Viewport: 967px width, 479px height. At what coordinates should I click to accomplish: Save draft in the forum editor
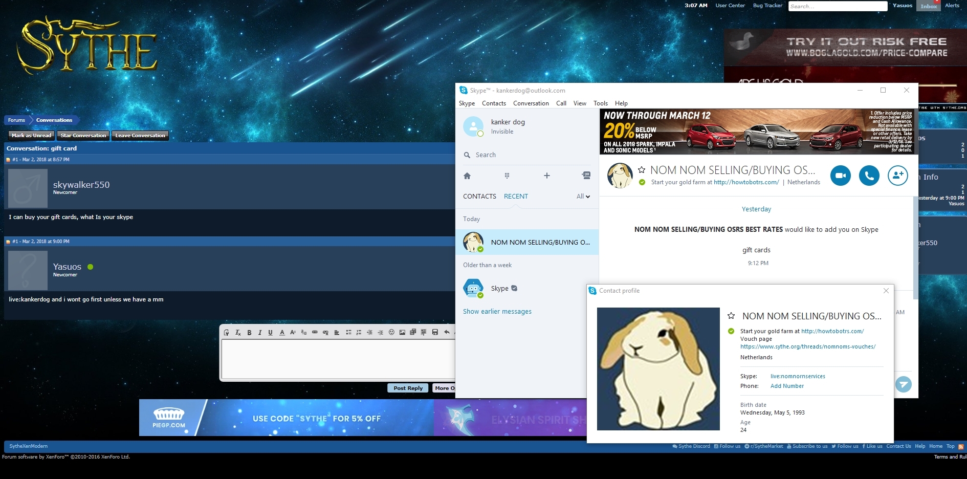(x=435, y=333)
